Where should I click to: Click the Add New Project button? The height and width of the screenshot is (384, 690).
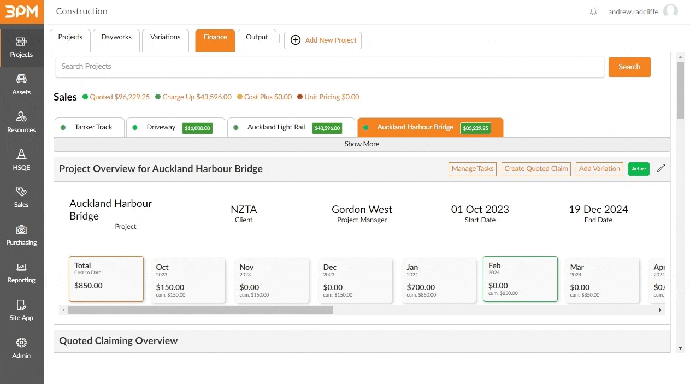(x=323, y=40)
